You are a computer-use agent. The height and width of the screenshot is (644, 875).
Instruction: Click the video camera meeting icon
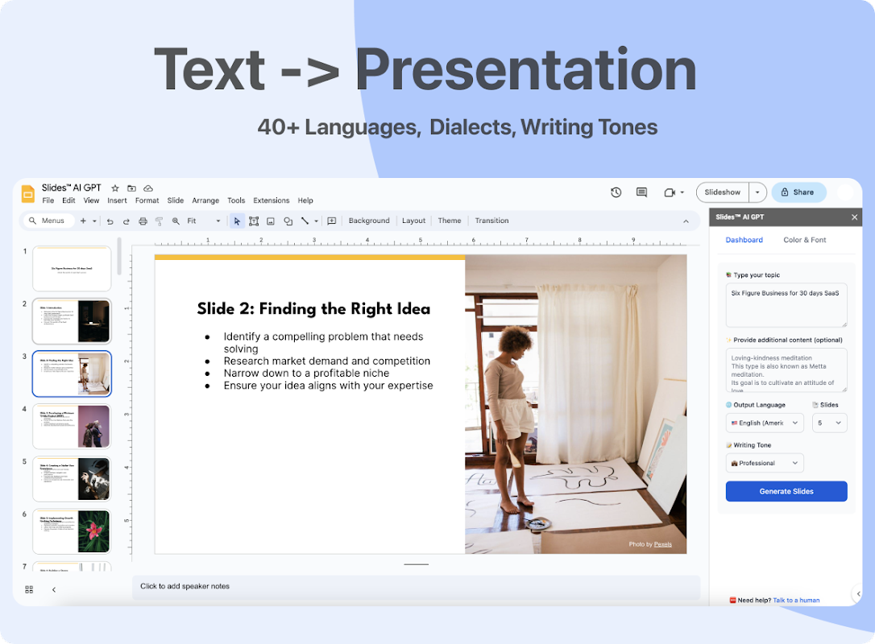click(670, 192)
